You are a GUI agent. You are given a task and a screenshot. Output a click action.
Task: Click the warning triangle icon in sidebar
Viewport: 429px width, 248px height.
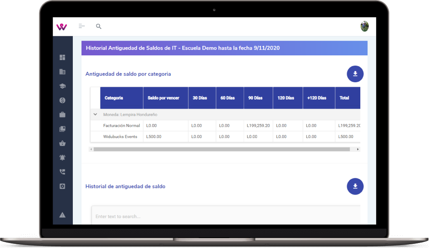point(62,215)
